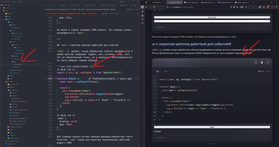Screen dimensions: 279x147
Task: Pause the live demo in code block
Action: 262,63
